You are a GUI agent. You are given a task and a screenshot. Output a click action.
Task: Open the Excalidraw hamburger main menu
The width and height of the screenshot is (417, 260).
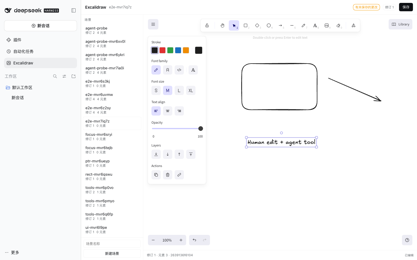tap(153, 24)
